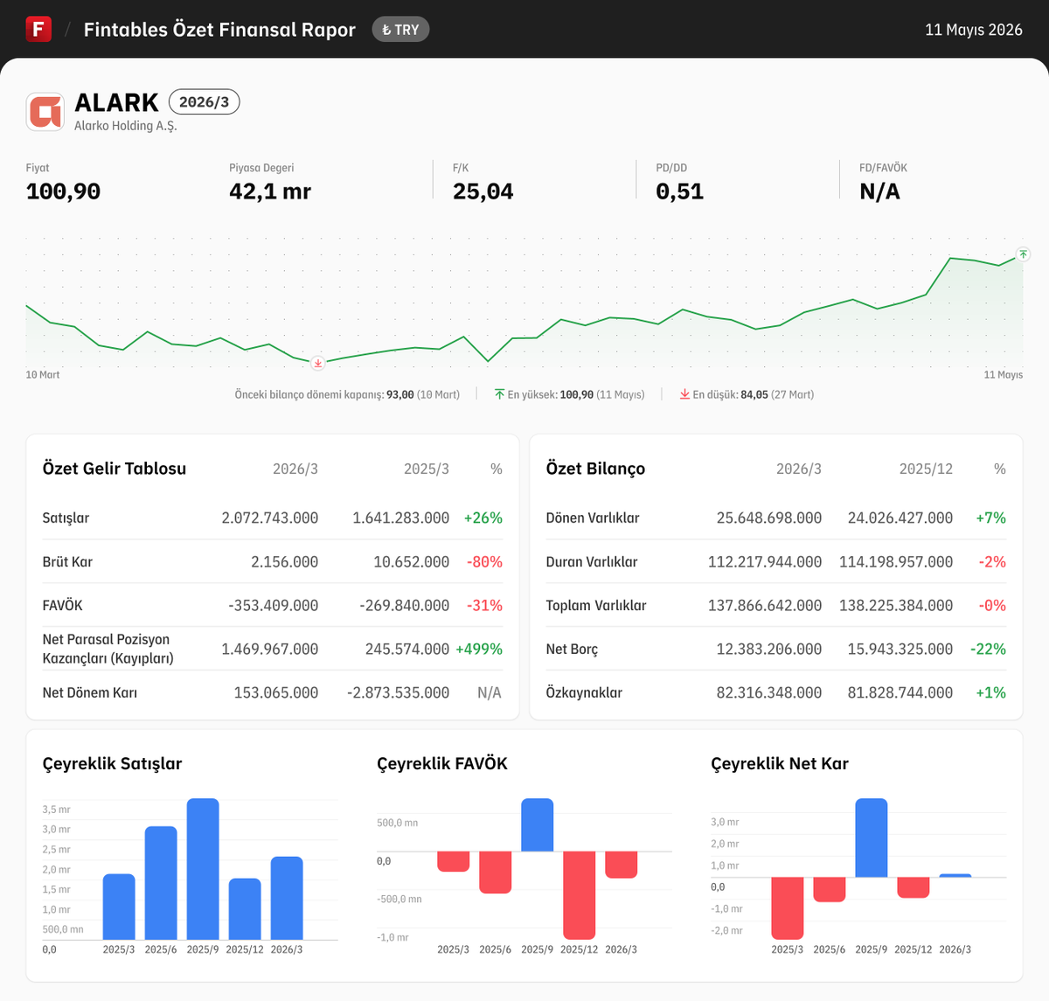
Task: Click the Önceki bilanço dönemi kapanış text
Action: (347, 394)
